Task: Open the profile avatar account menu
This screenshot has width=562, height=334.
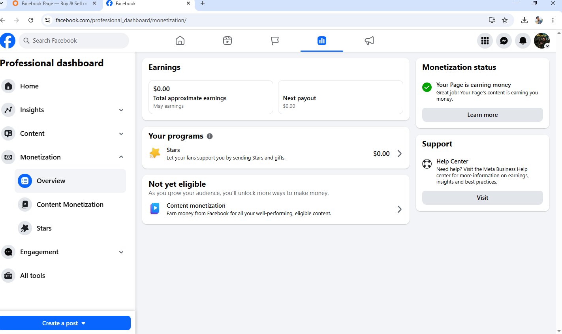Action: pos(542,41)
